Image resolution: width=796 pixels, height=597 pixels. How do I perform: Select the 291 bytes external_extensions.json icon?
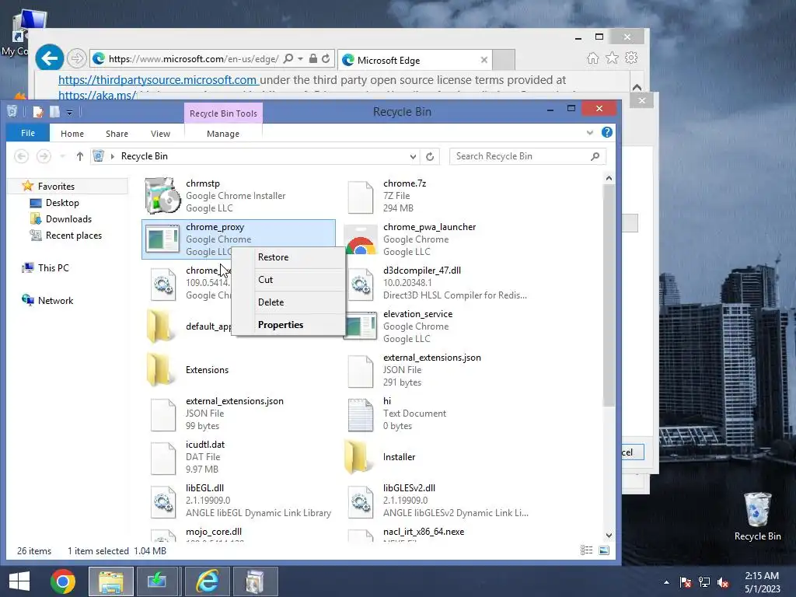pyautogui.click(x=361, y=371)
